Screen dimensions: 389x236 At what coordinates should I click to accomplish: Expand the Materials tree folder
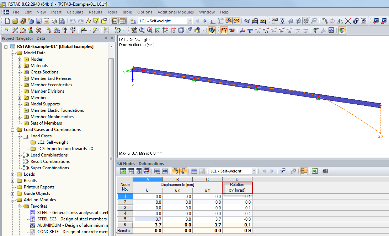[19, 66]
